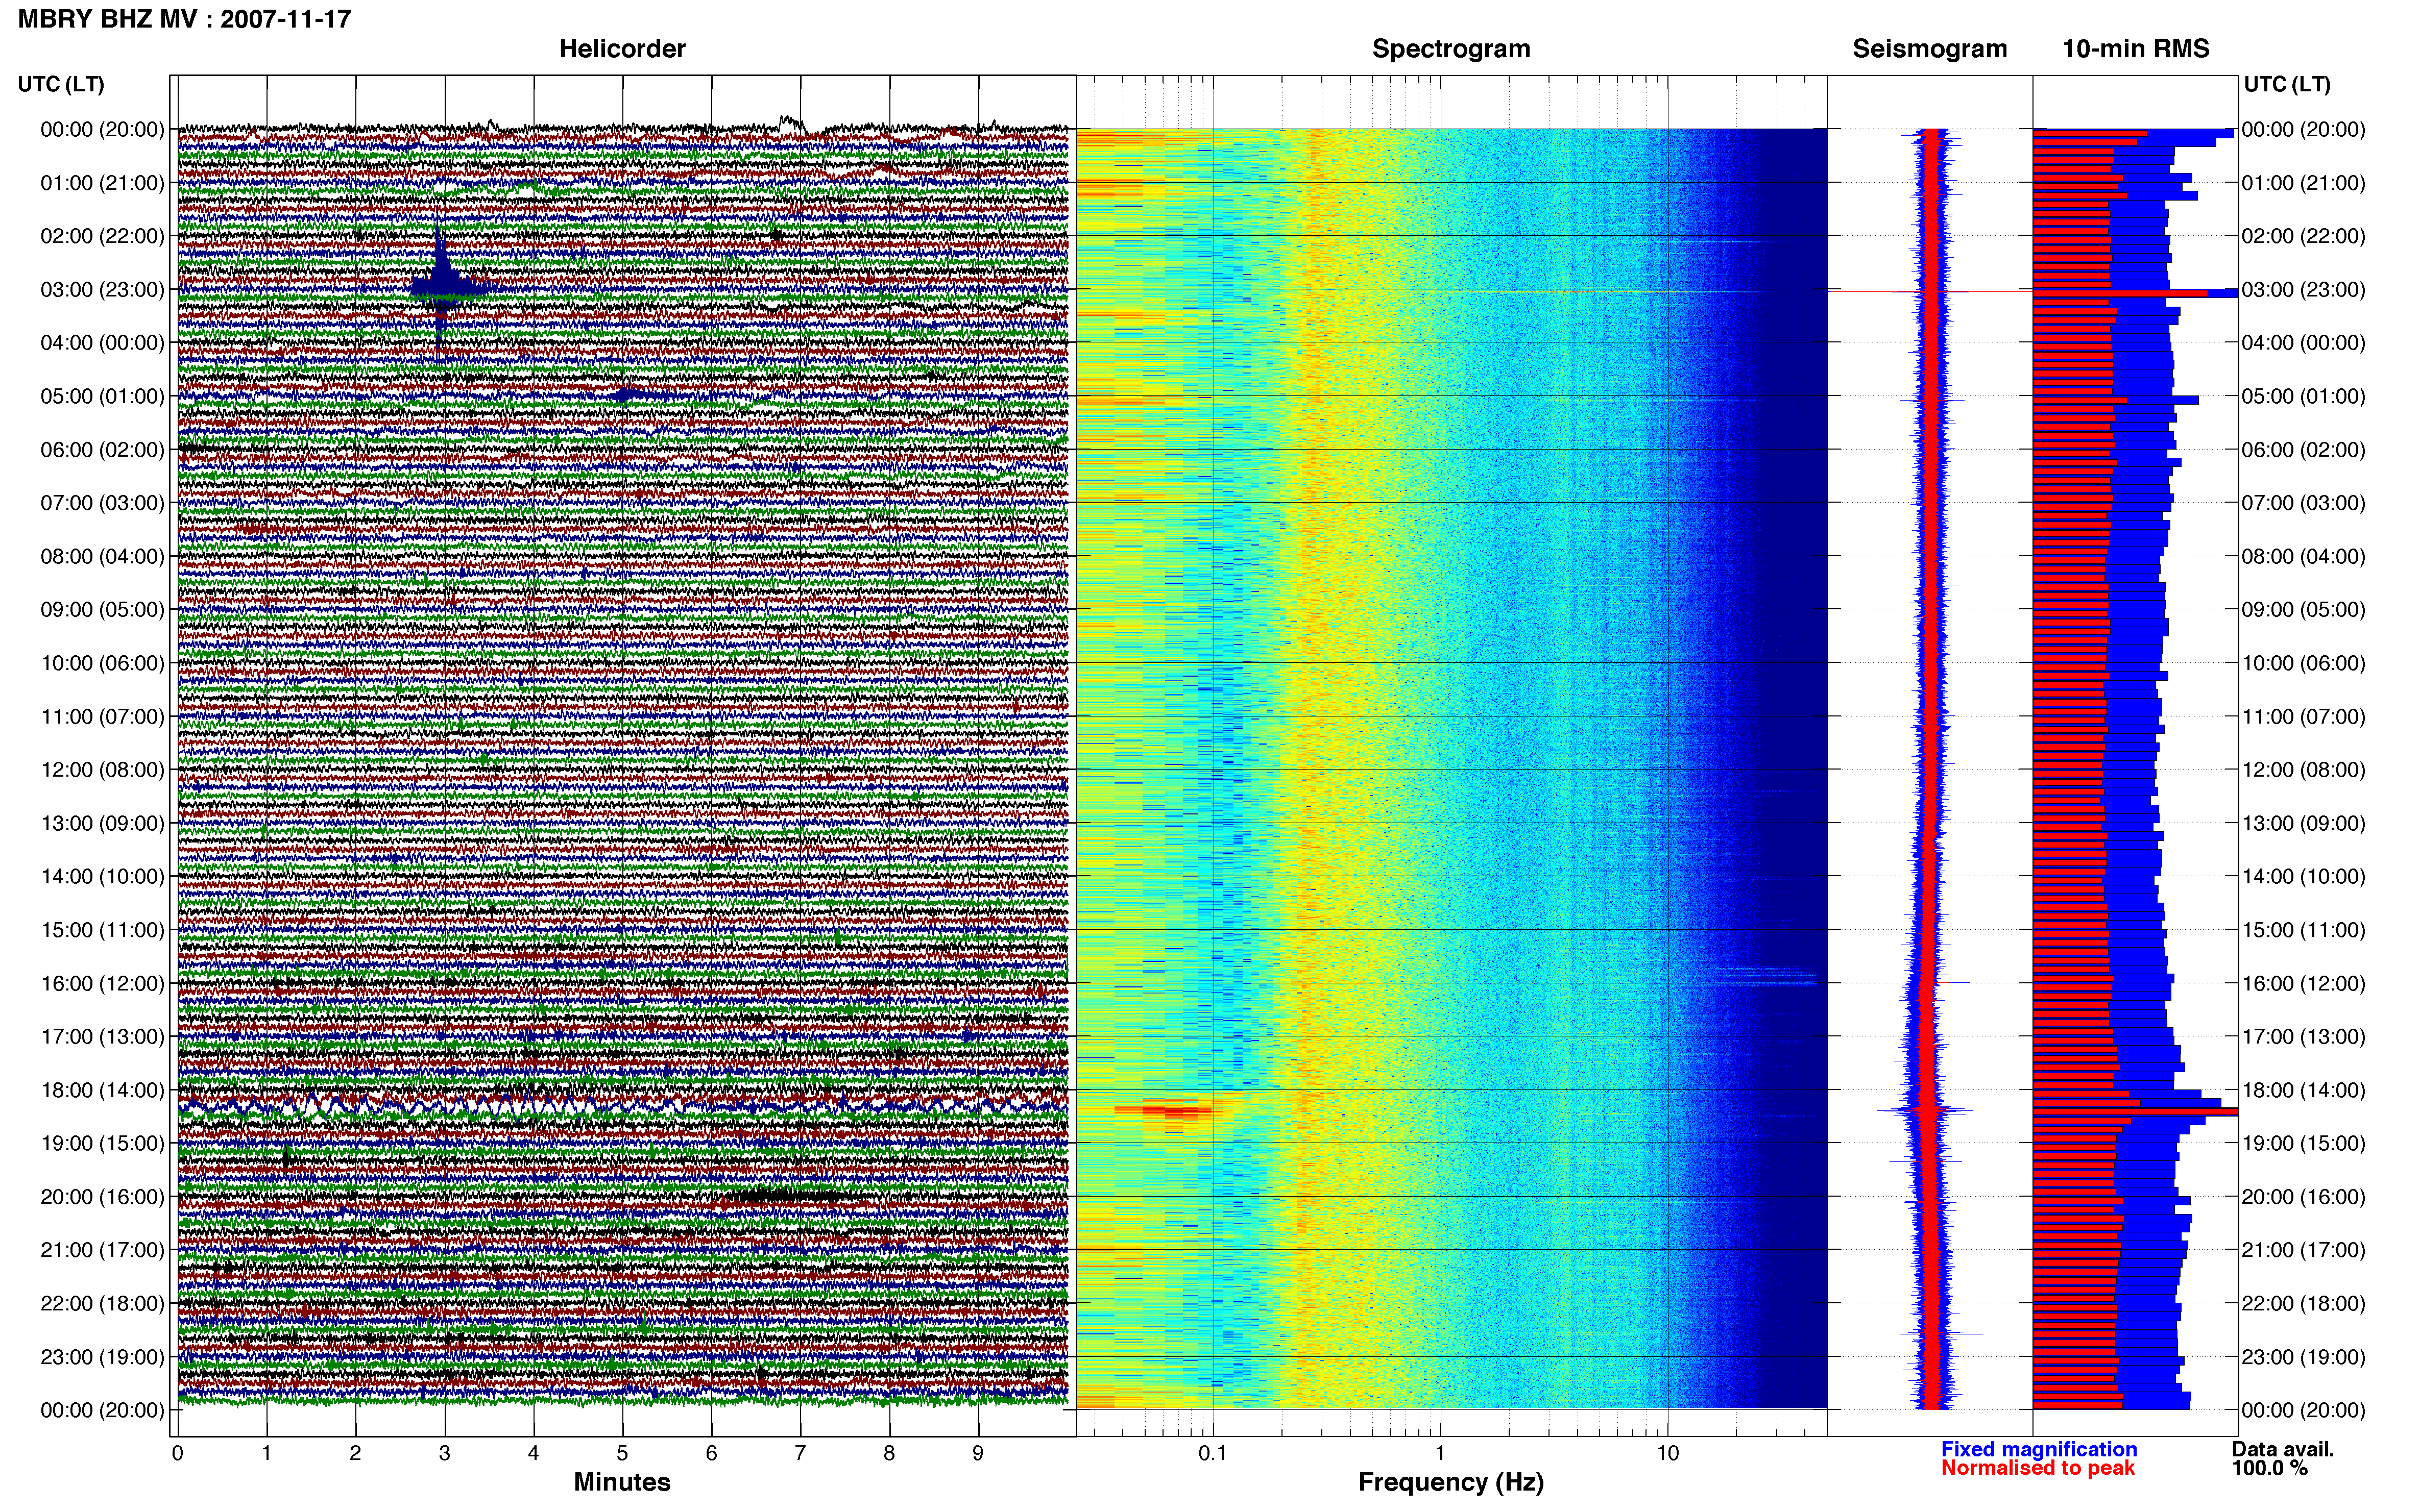The image size is (2420, 1512).
Task: Click left time label '03:00 (23:00)'
Action: pyautogui.click(x=102, y=289)
